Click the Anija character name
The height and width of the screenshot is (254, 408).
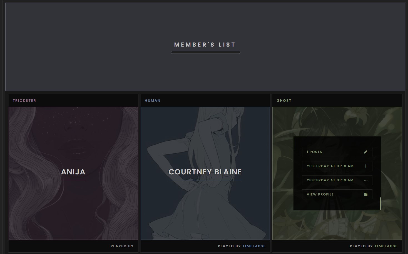pos(73,172)
